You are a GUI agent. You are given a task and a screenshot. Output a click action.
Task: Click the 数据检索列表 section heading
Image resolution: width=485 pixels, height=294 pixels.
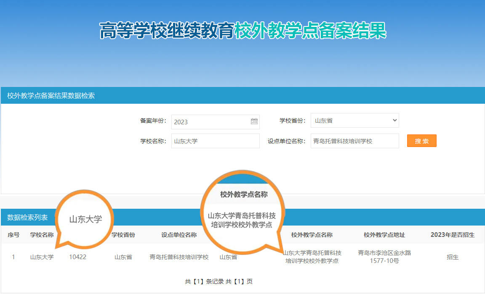pos(27,218)
